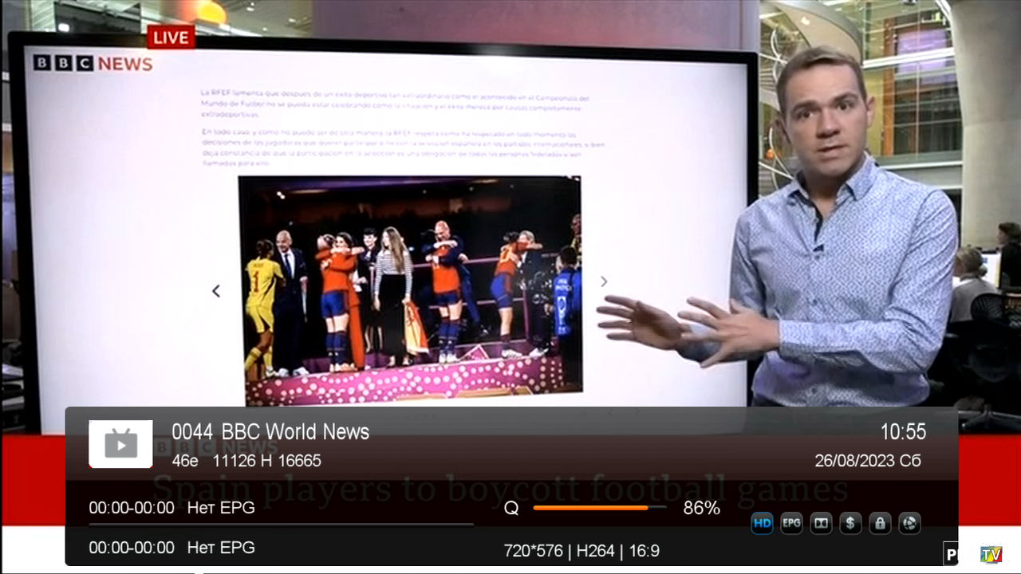The image size is (1021, 574).
Task: Click the transponder info 46e 11126 H 16665
Action: 246,461
